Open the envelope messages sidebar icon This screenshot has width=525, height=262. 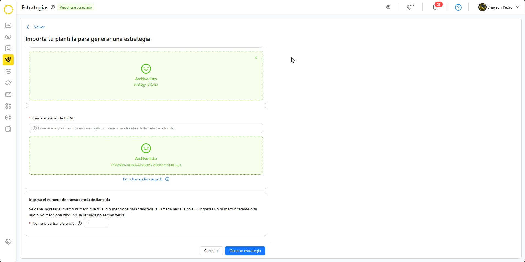[8, 94]
